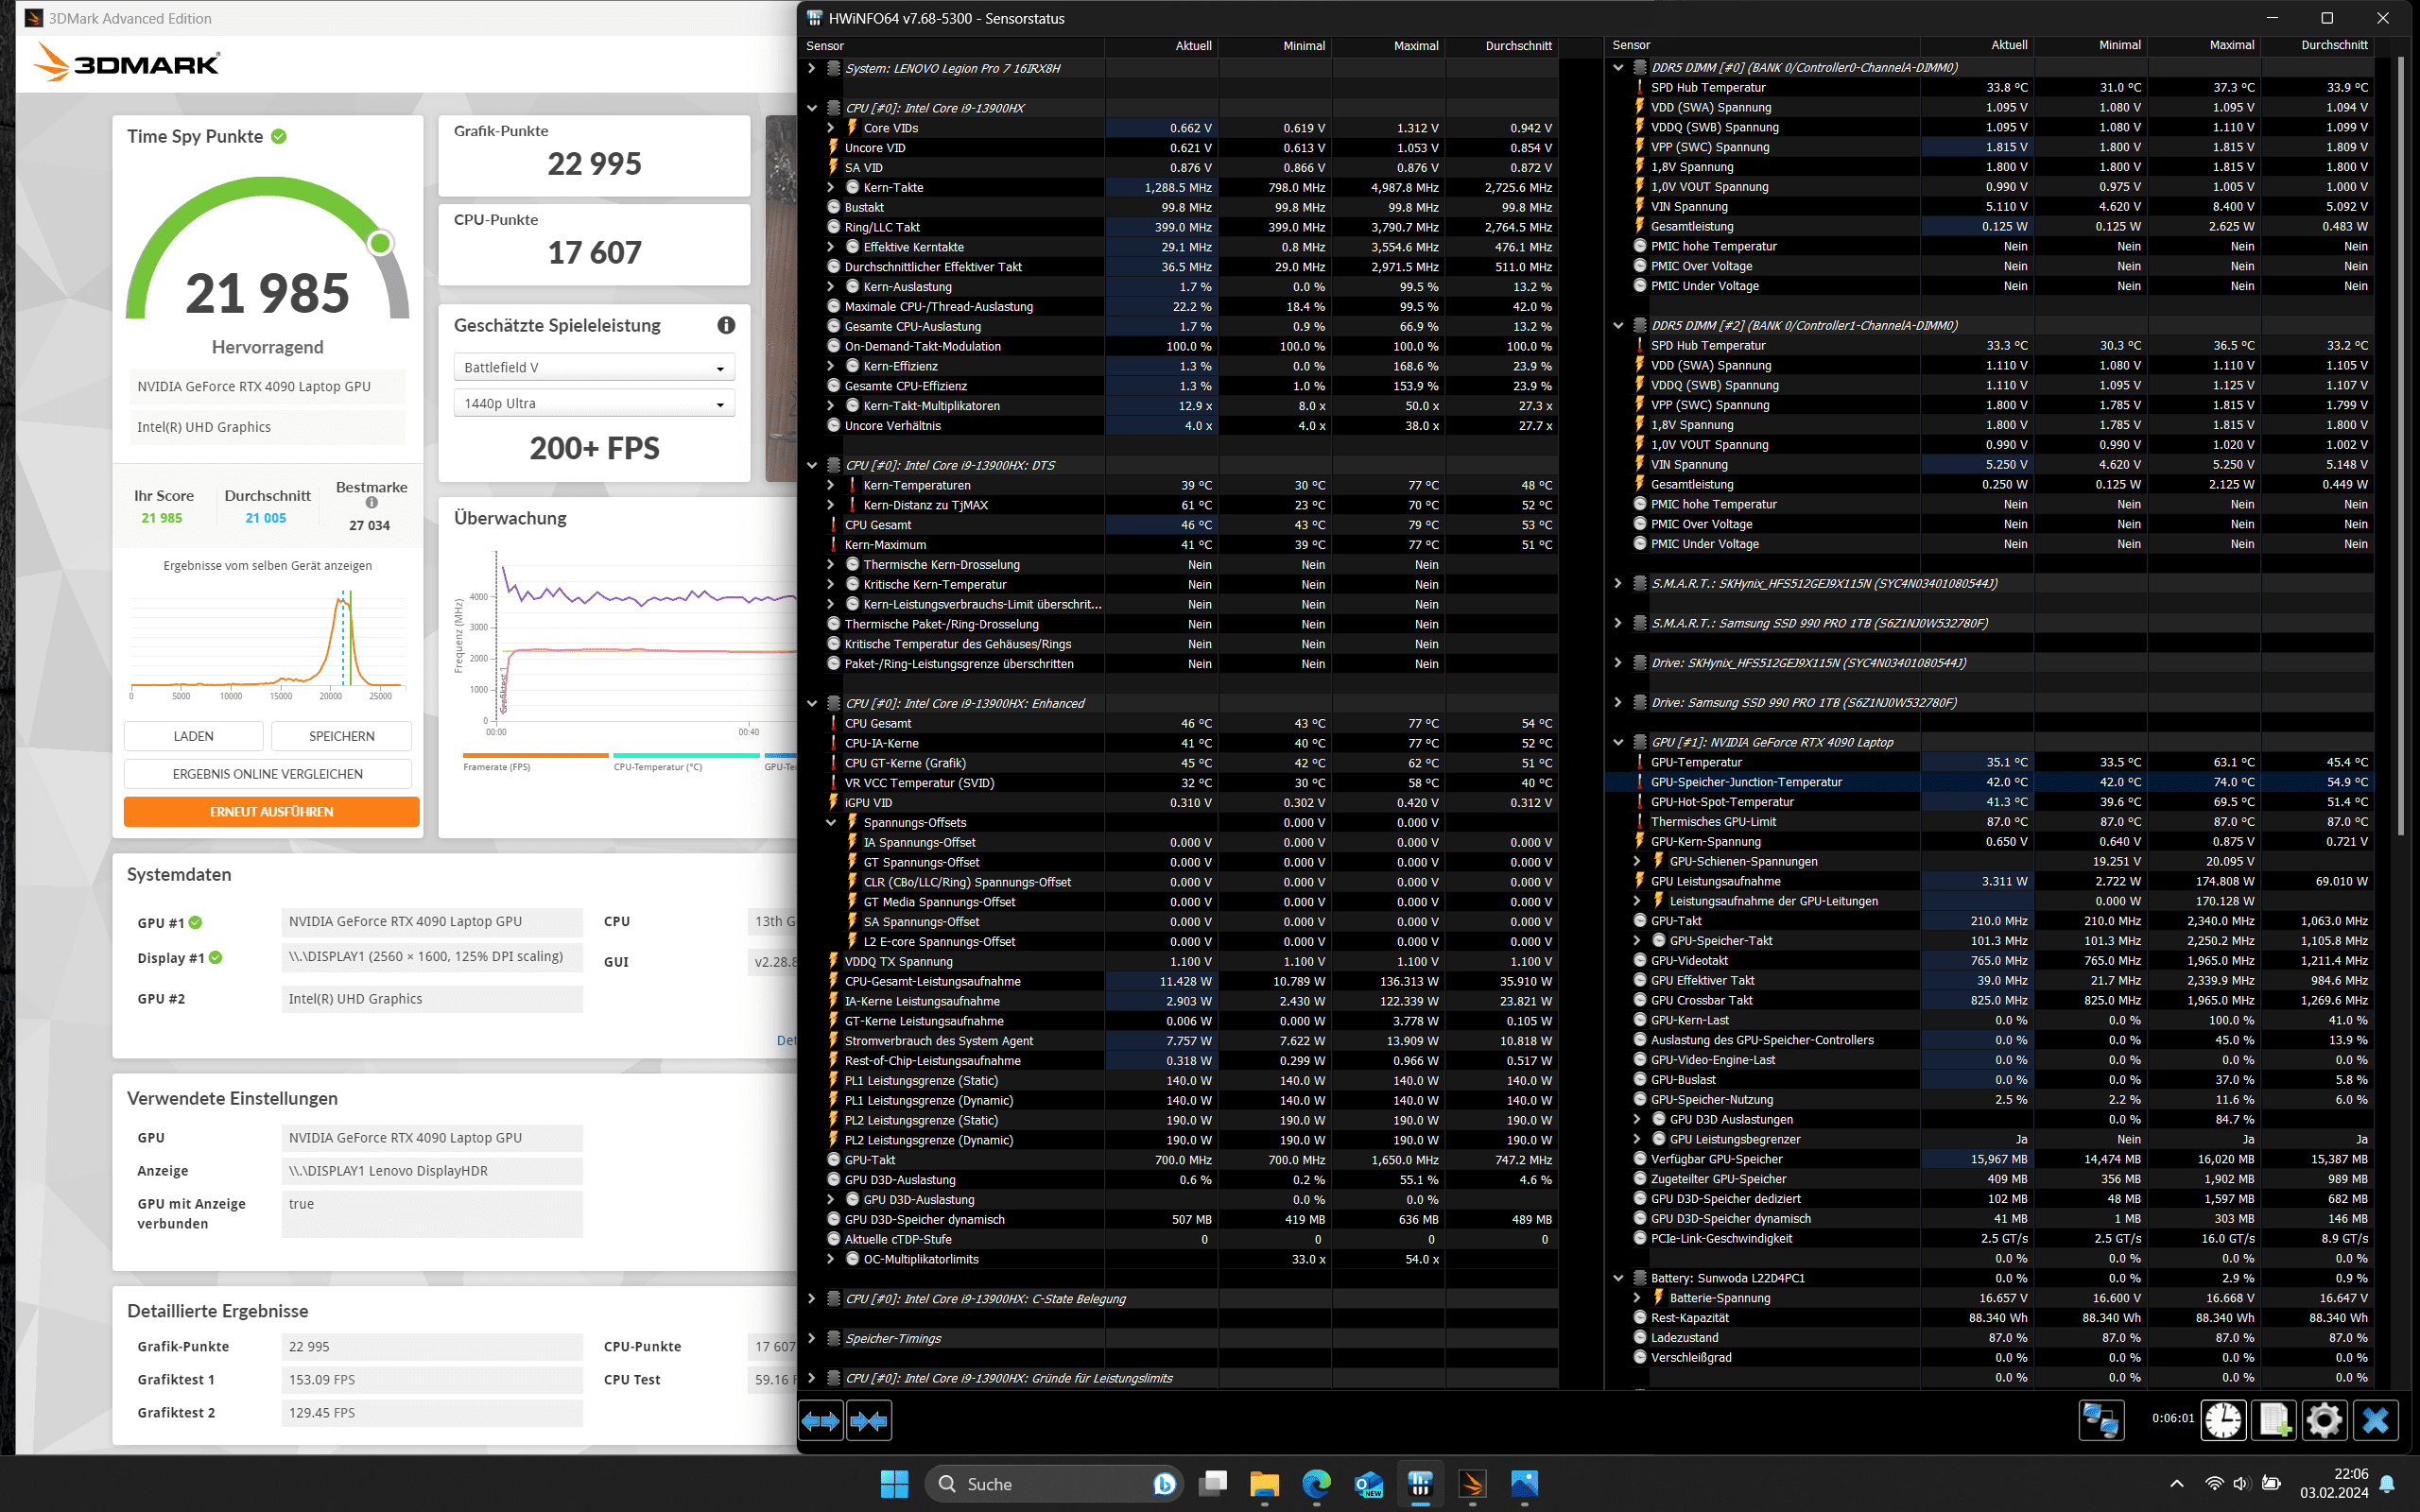
Task: Expand the Kern-Takte row
Action: point(830,187)
